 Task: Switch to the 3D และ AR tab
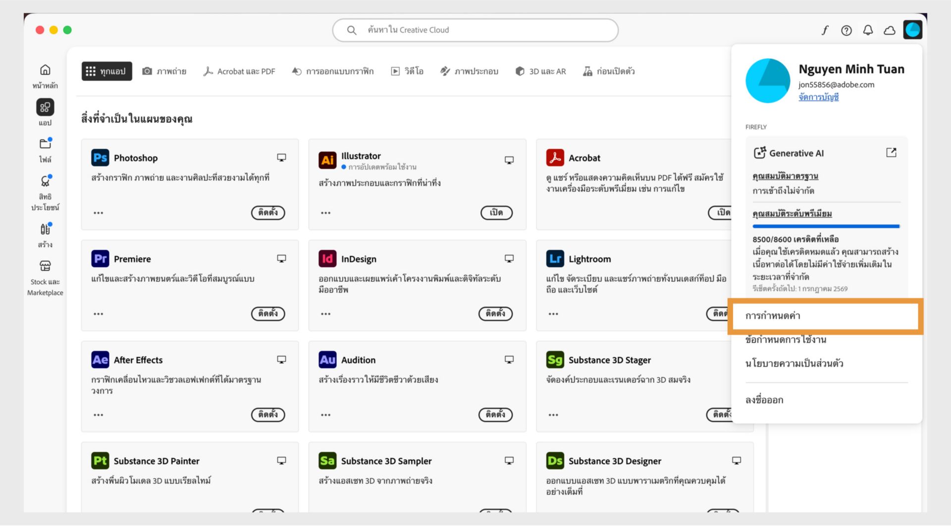coord(541,71)
